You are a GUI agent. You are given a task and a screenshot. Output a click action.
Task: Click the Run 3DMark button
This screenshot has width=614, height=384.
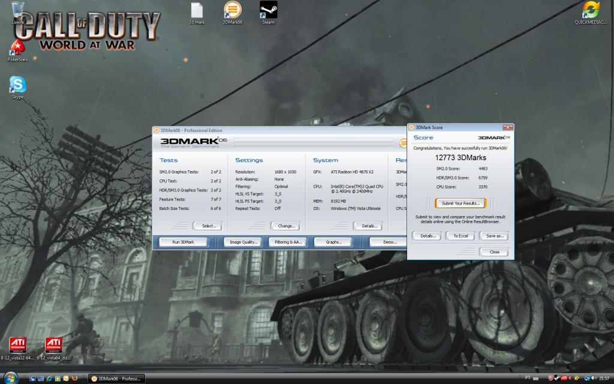click(x=183, y=242)
